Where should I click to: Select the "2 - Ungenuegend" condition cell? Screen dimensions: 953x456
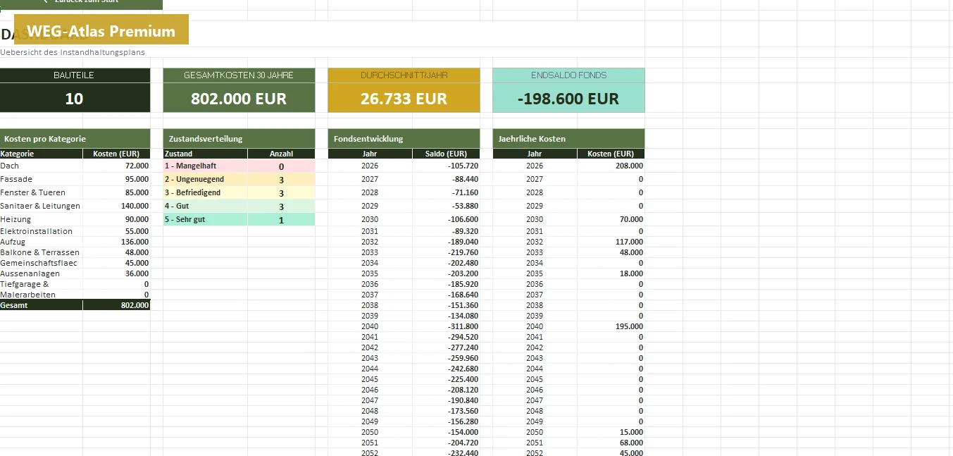tap(205, 179)
